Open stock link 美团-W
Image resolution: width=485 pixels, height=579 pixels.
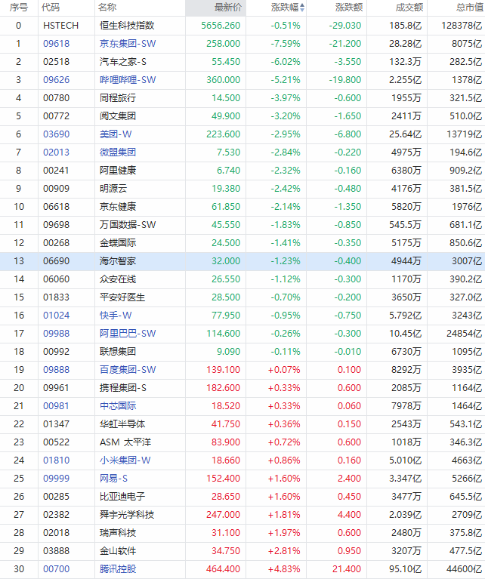[116, 134]
